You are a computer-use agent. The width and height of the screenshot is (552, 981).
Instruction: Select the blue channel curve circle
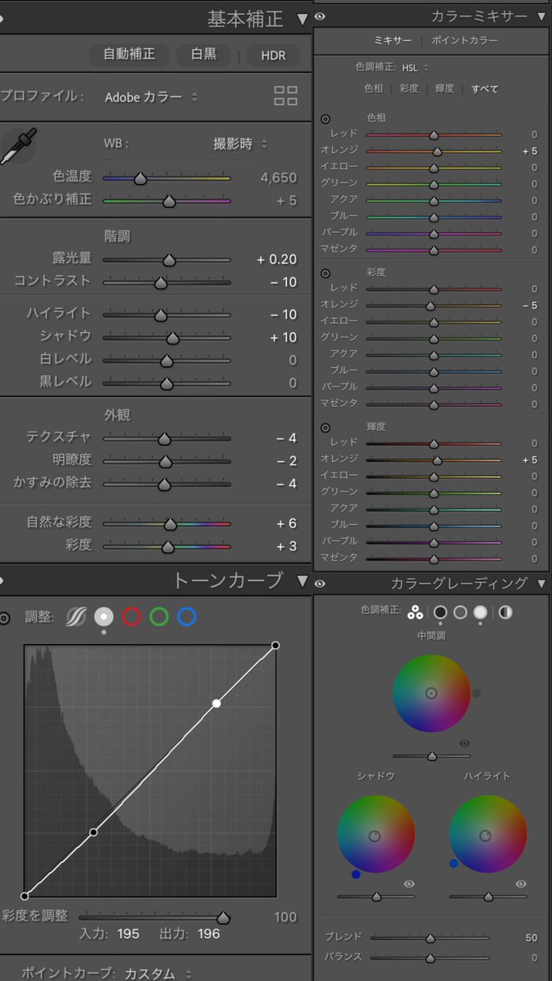click(x=186, y=617)
